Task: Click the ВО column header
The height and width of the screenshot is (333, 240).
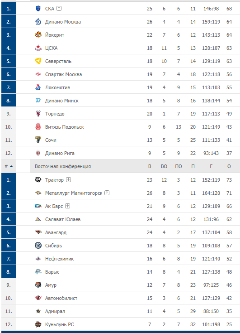Action: [x=164, y=166]
